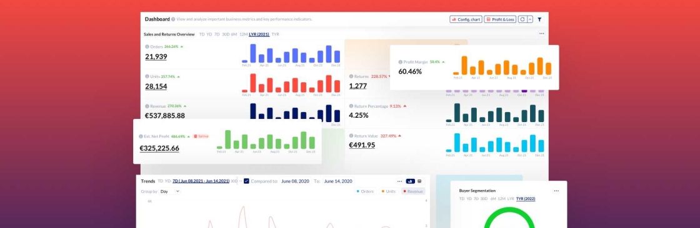Image resolution: width=700 pixels, height=228 pixels.
Task: Collapse the header using the up chevron
Action: (530, 19)
